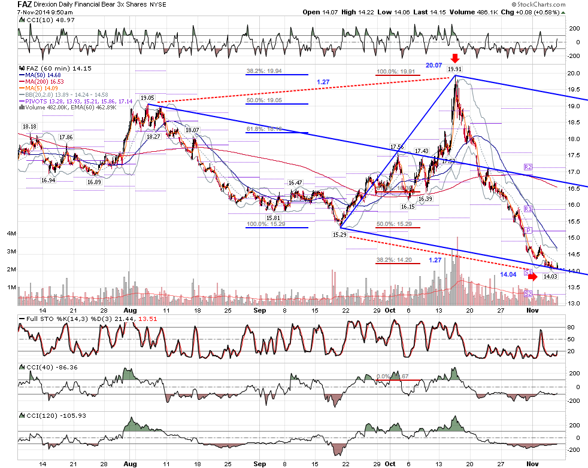The height and width of the screenshot is (468, 588).
Task: Click the CCI(120) indicator legend icon
Action: [22, 415]
